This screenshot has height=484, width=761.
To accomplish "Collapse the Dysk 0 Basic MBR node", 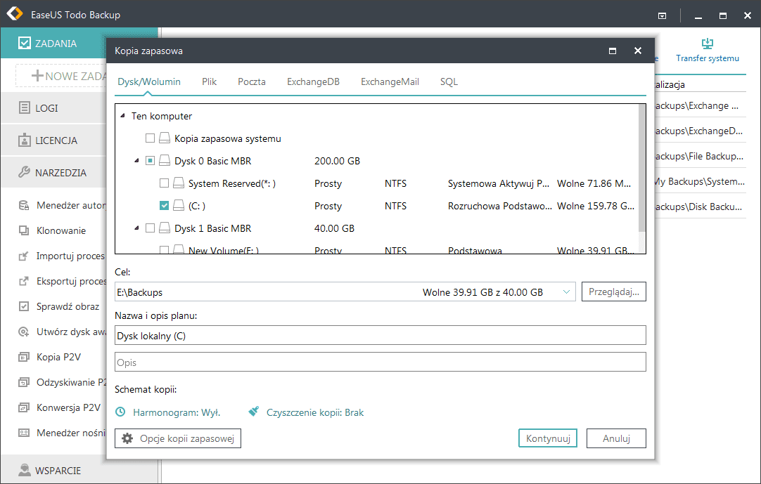I will [x=136, y=161].
